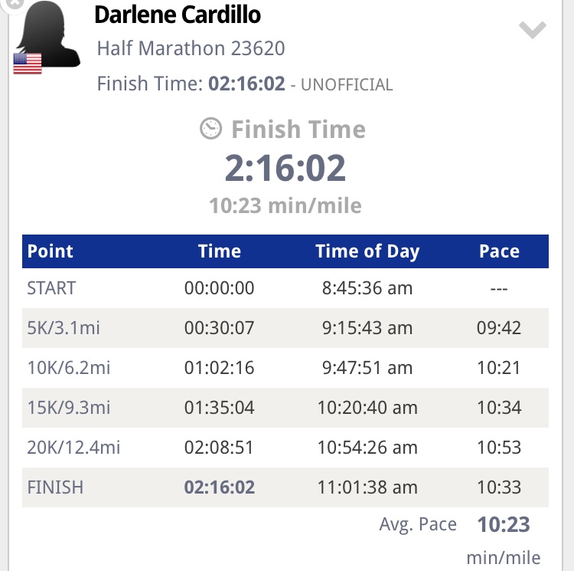
Task: Click the runner silhouette avatar
Action: pyautogui.click(x=50, y=34)
